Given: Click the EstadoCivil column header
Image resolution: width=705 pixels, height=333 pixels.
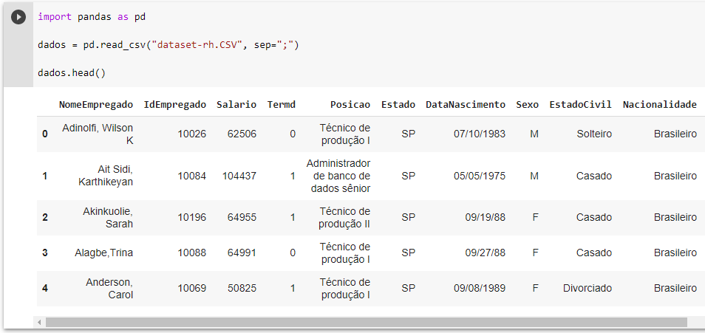Looking at the screenshot, I should pyautogui.click(x=580, y=104).
